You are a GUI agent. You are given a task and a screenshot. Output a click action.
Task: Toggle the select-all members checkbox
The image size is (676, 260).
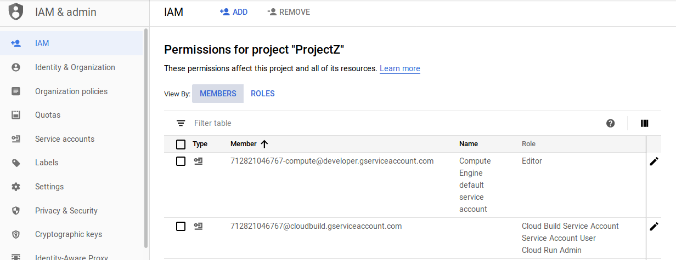pyautogui.click(x=181, y=144)
